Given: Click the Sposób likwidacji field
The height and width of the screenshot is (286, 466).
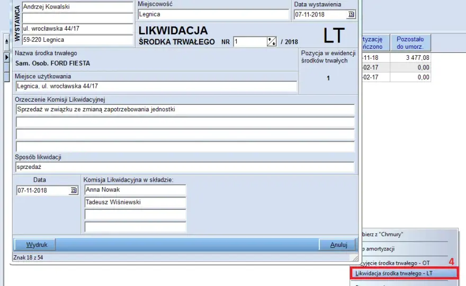Looking at the screenshot, I should point(185,167).
